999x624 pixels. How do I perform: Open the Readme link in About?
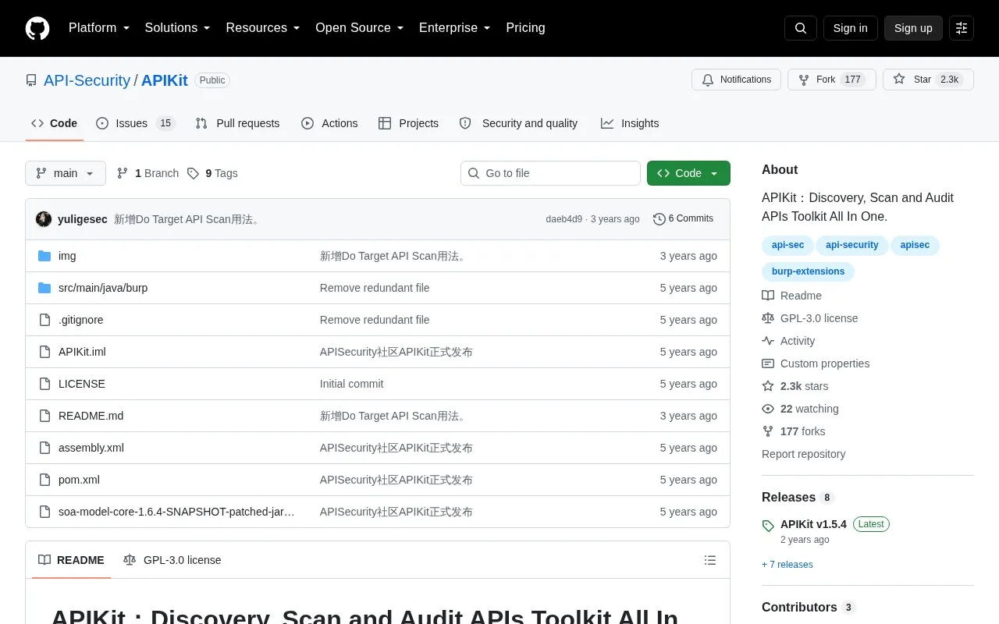792,296
